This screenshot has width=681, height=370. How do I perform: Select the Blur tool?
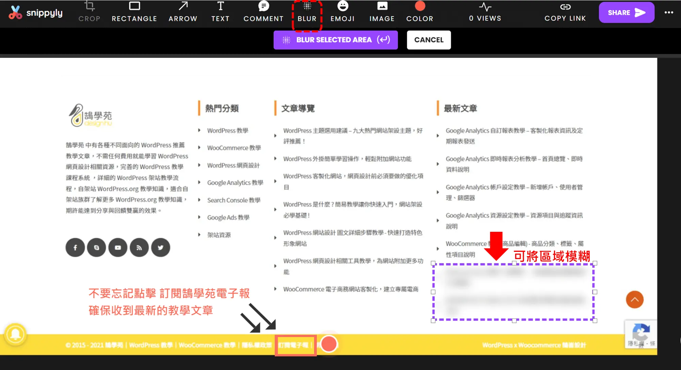307,12
